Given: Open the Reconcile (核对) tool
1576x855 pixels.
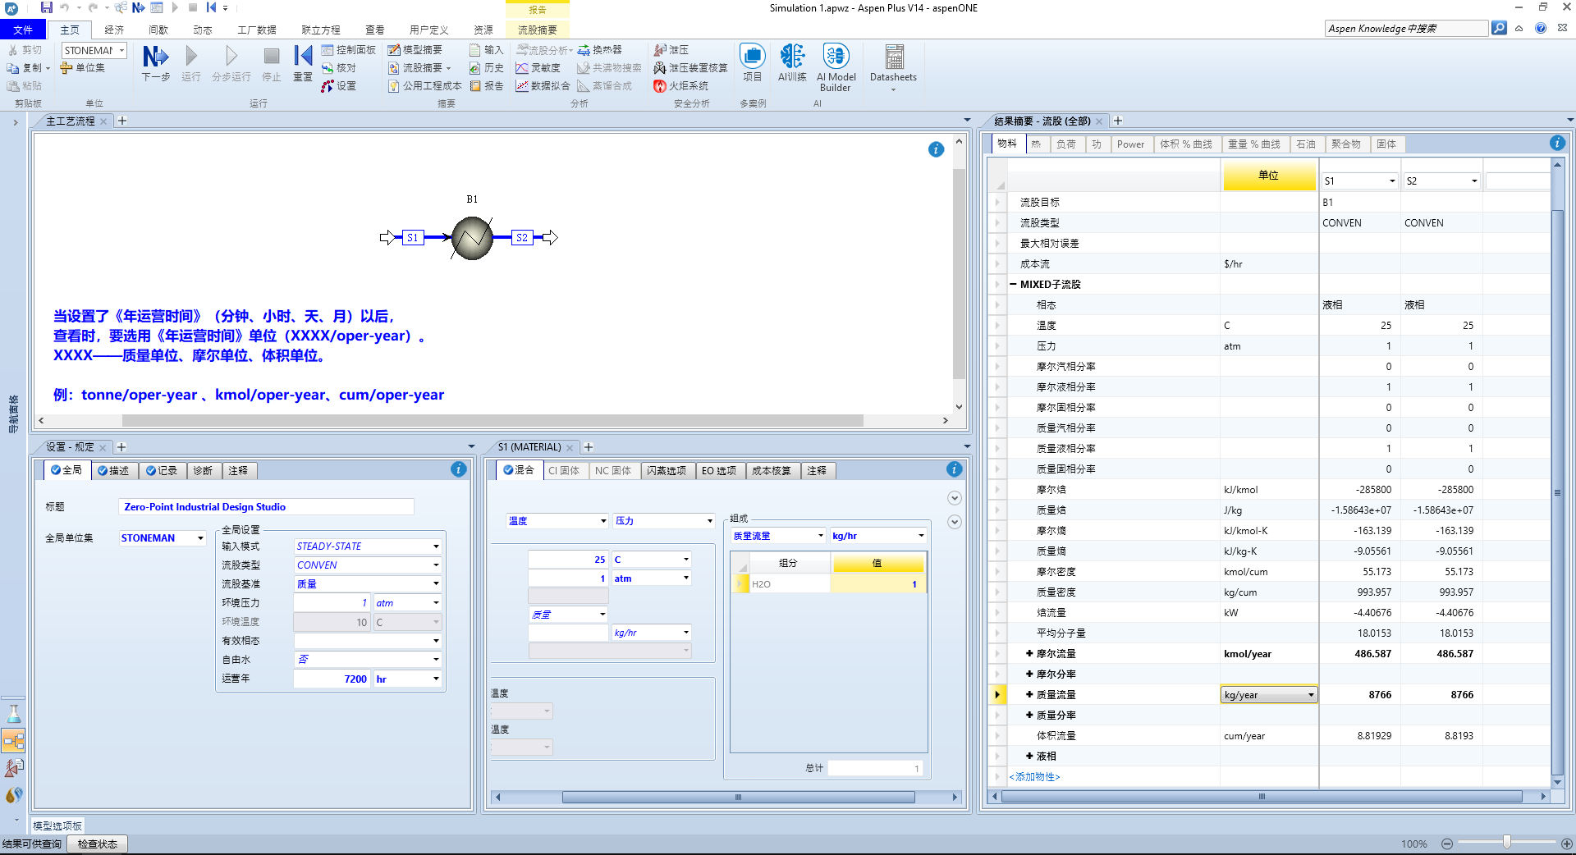Looking at the screenshot, I should coord(339,68).
